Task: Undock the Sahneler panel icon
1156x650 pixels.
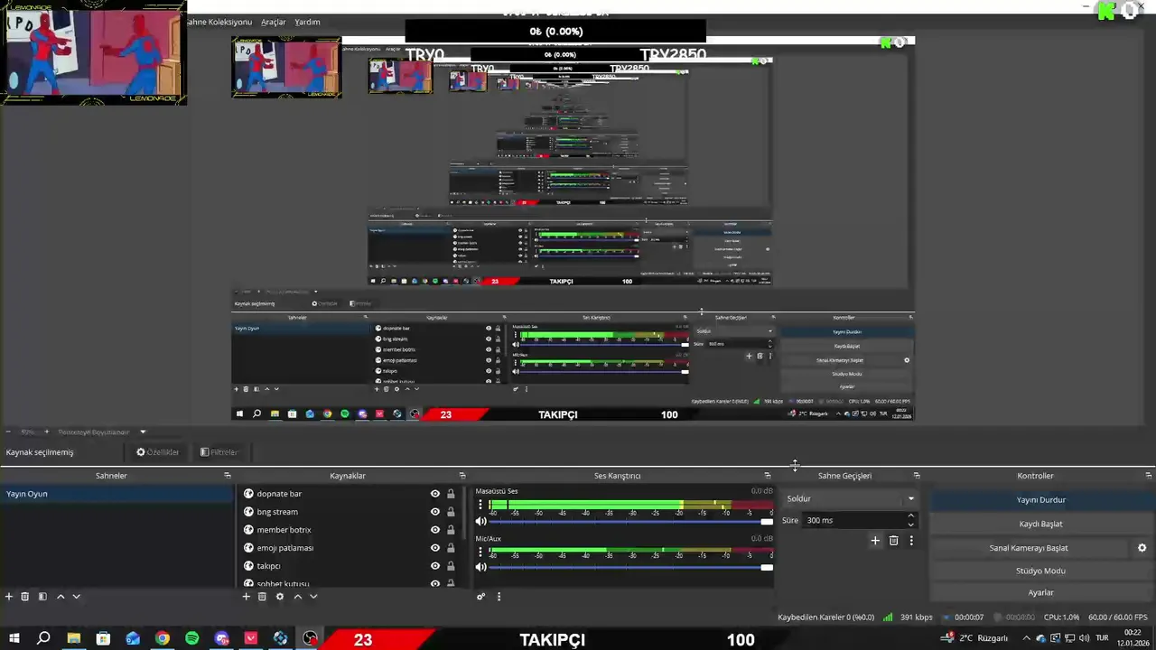Action: point(228,476)
